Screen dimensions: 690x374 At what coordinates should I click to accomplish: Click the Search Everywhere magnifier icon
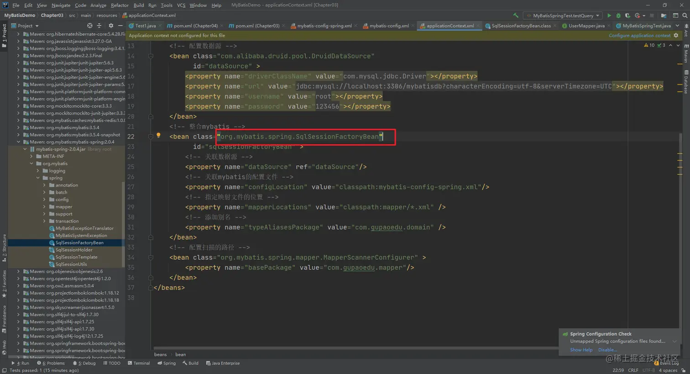[x=685, y=16]
